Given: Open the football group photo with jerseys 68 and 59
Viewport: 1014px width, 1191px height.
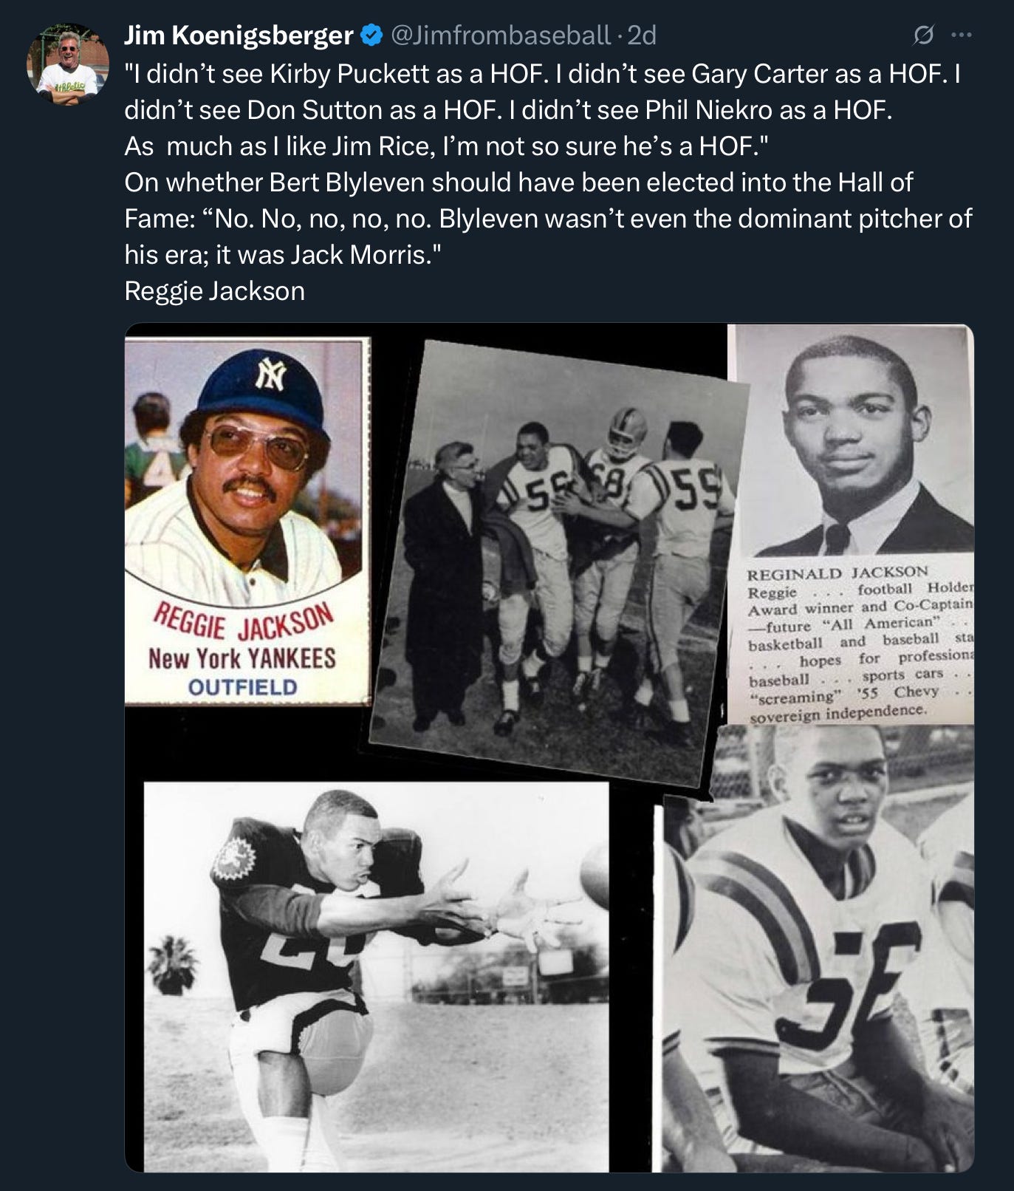Looking at the screenshot, I should [558, 562].
